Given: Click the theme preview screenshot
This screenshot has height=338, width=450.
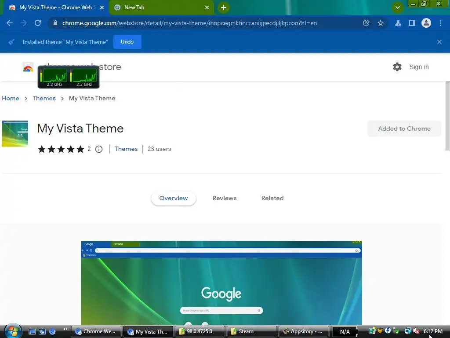Looking at the screenshot, I should click(221, 283).
